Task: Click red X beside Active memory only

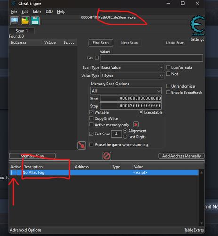Action: coord(136,125)
